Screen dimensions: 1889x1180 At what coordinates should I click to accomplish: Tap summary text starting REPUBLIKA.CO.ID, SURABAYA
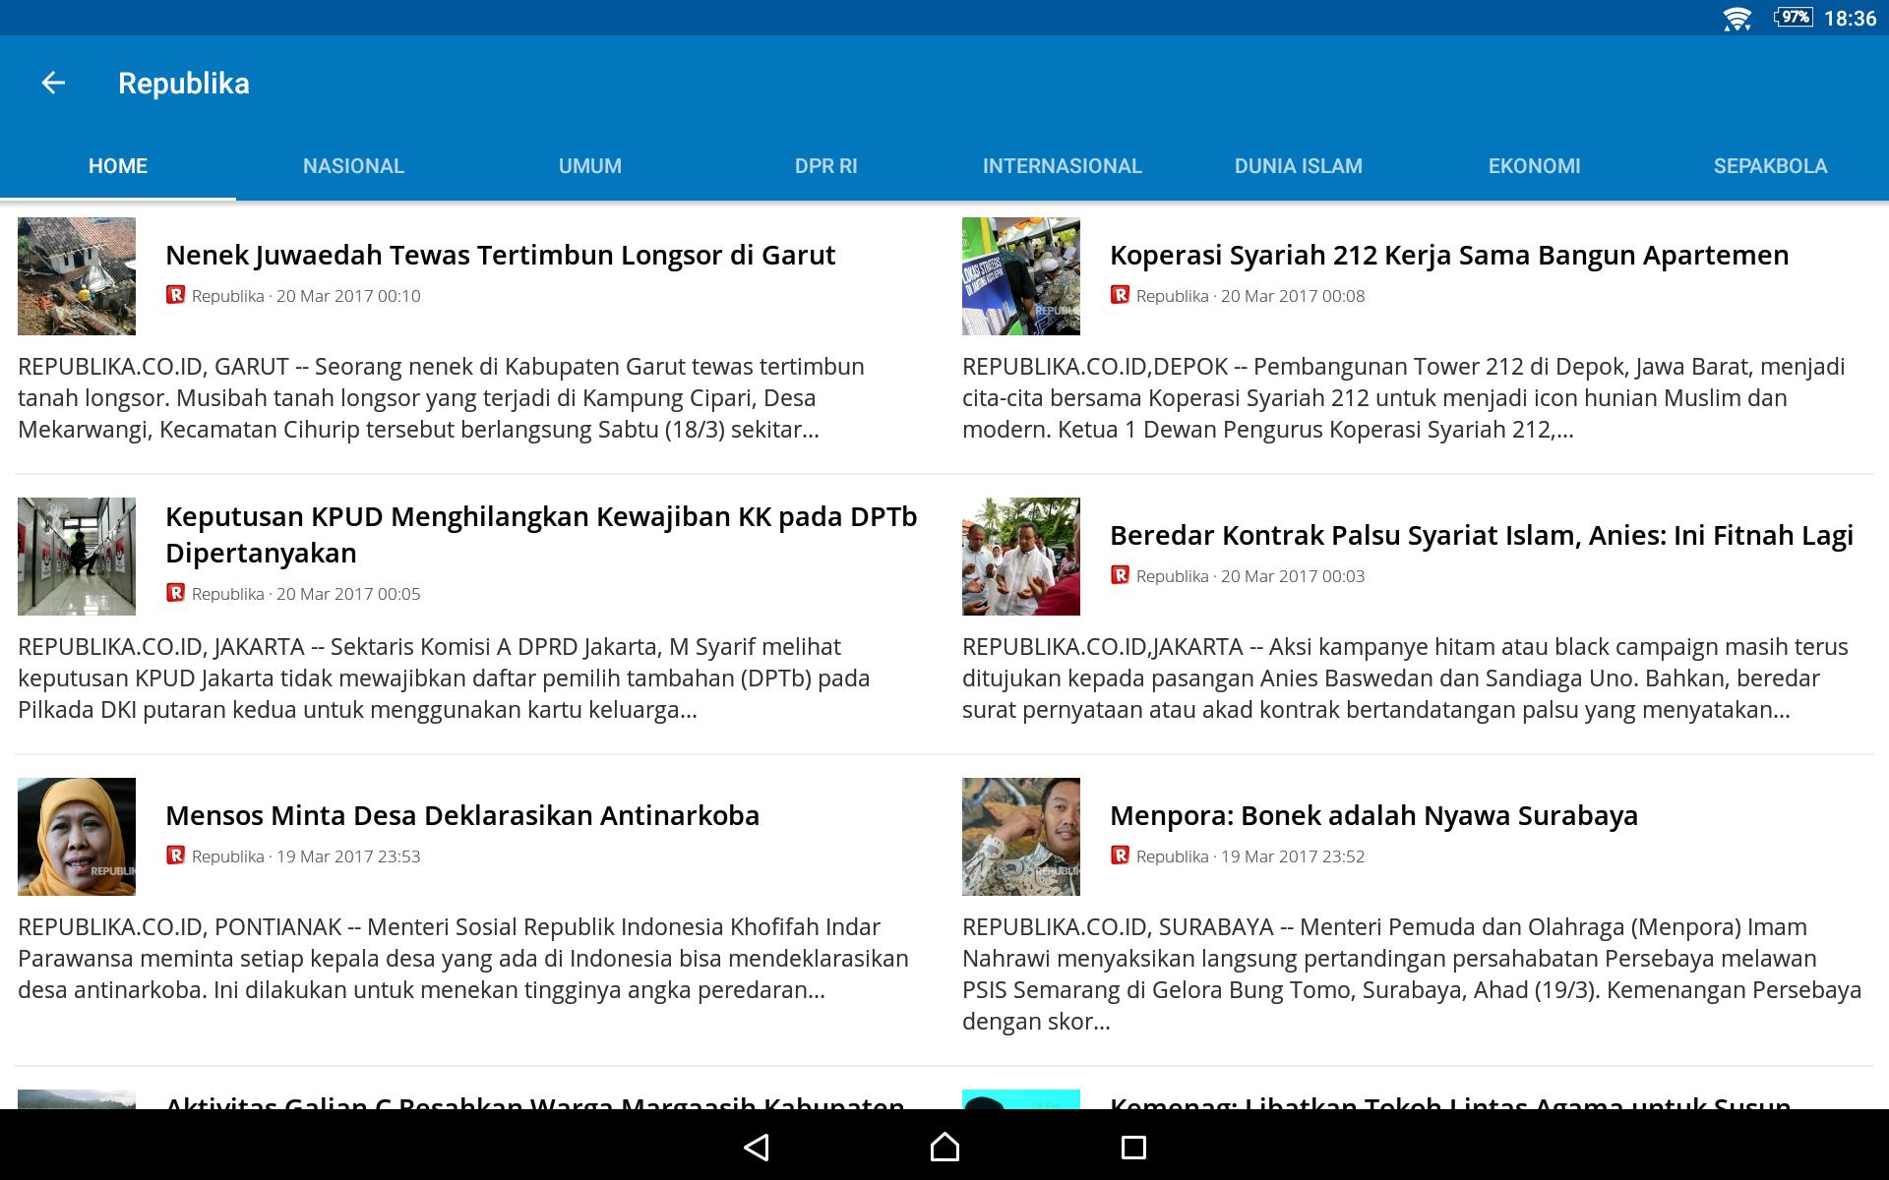click(1412, 974)
